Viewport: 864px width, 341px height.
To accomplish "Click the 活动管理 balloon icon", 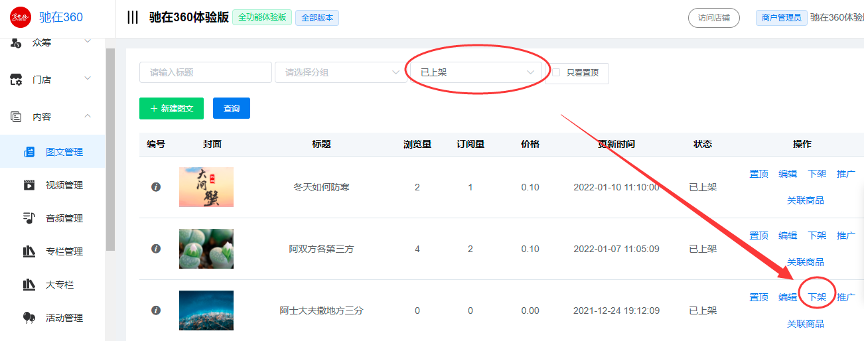I will pyautogui.click(x=29, y=318).
